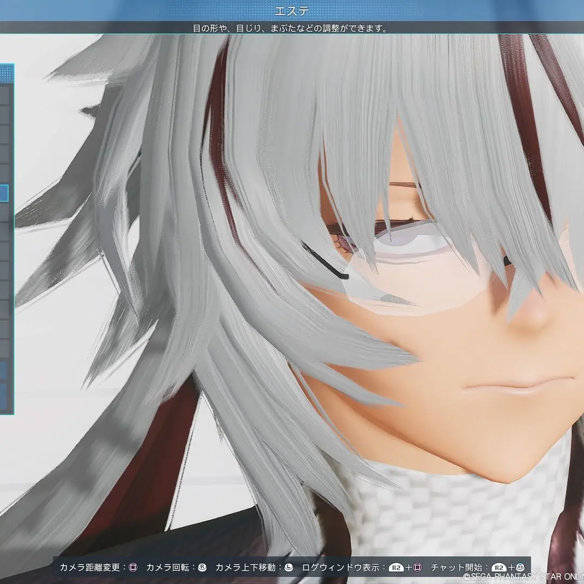Select the カメラ回転 hint label

coord(168,567)
